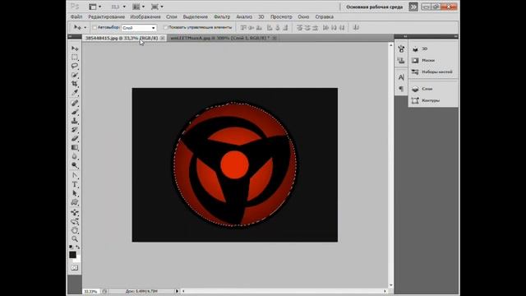Open the Просмотр menu
The width and height of the screenshot is (526, 296).
pyautogui.click(x=281, y=16)
